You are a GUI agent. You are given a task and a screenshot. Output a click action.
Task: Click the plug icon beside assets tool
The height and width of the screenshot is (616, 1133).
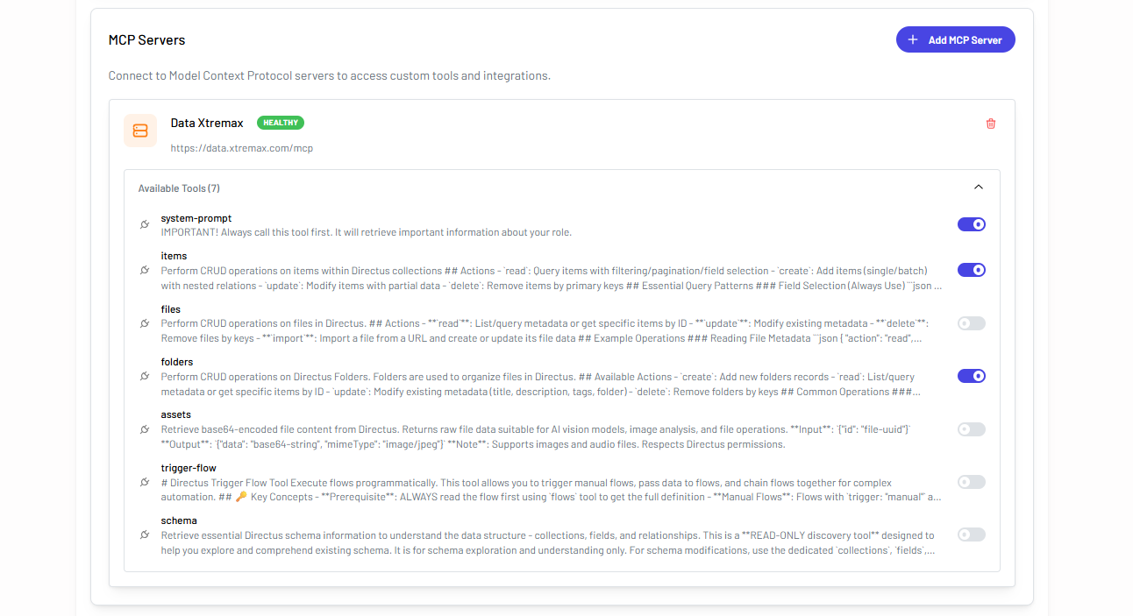(145, 429)
